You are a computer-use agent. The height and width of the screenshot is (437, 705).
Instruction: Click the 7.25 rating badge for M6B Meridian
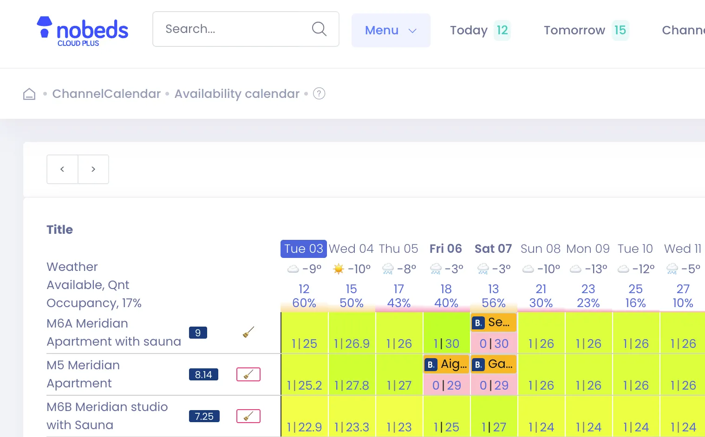pyautogui.click(x=204, y=416)
